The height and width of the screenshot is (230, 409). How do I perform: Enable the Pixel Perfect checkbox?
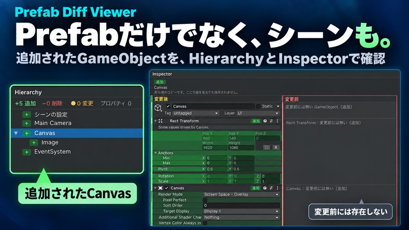tap(205, 200)
